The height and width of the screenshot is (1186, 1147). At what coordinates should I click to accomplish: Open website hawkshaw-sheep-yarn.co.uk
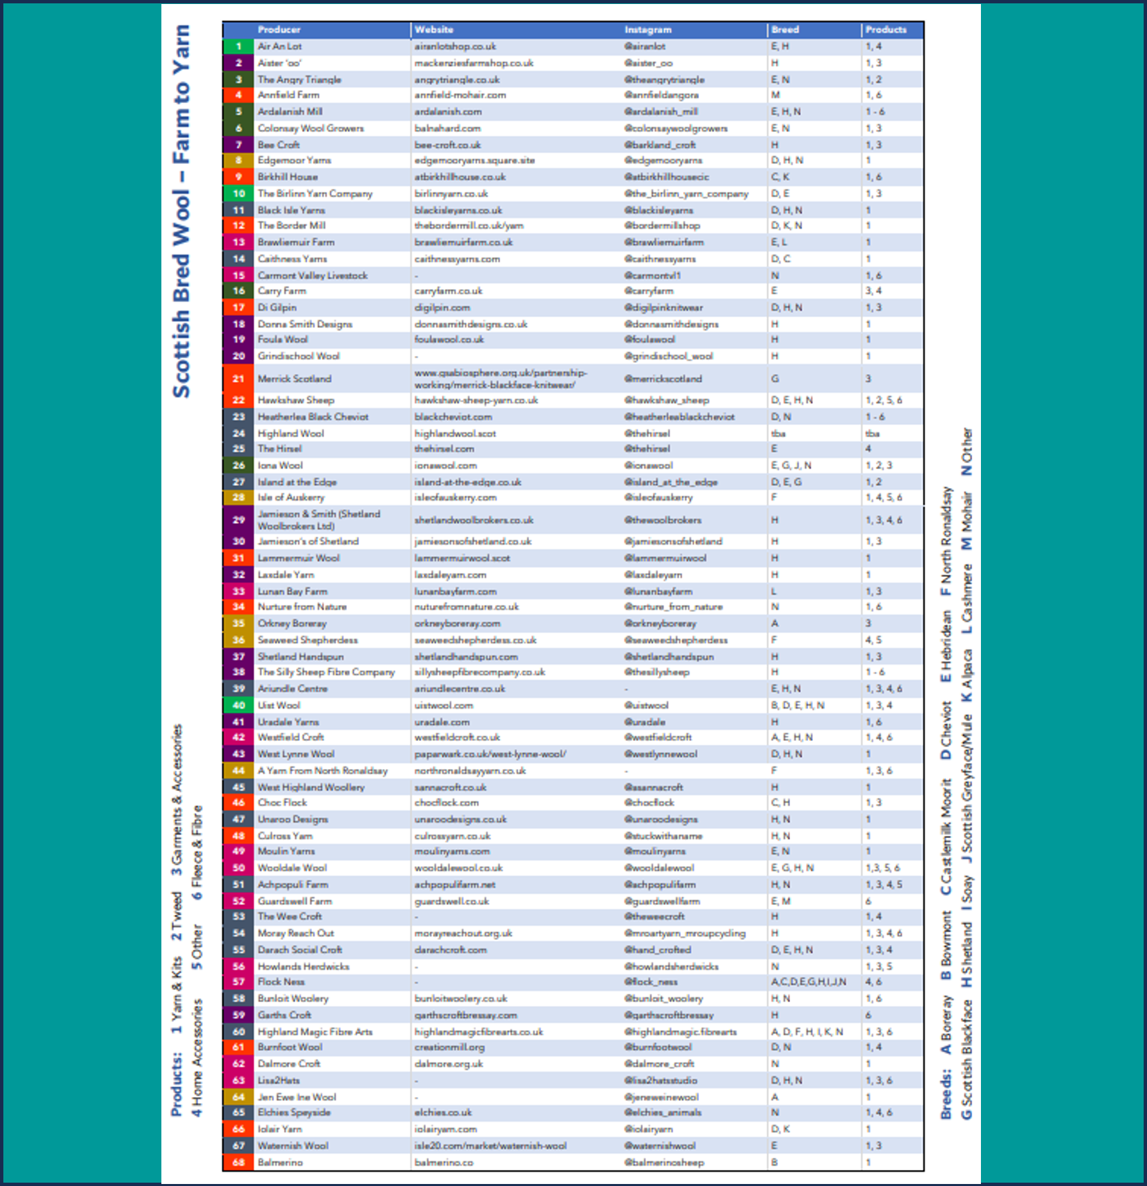475,400
